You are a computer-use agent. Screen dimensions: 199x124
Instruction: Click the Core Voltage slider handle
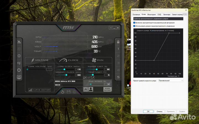[x=27, y=69]
